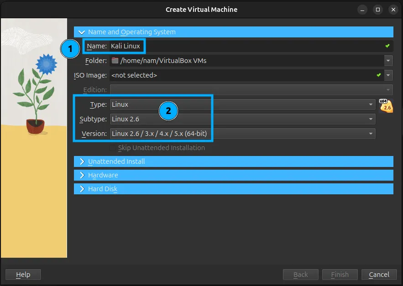Image resolution: width=403 pixels, height=286 pixels.
Task: Click the green checkmark beside the Name field
Action: coord(387,46)
